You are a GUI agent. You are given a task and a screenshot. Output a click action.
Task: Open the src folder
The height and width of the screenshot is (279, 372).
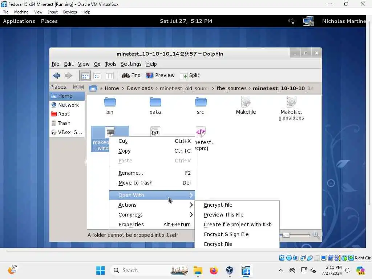click(x=201, y=106)
